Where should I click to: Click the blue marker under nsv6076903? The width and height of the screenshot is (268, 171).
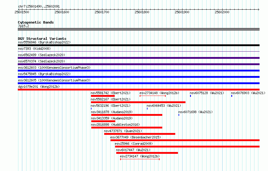pos(232,96)
